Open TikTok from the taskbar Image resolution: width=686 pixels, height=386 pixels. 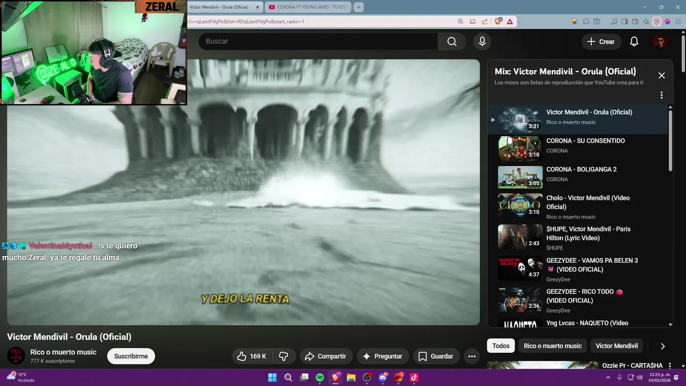(414, 377)
